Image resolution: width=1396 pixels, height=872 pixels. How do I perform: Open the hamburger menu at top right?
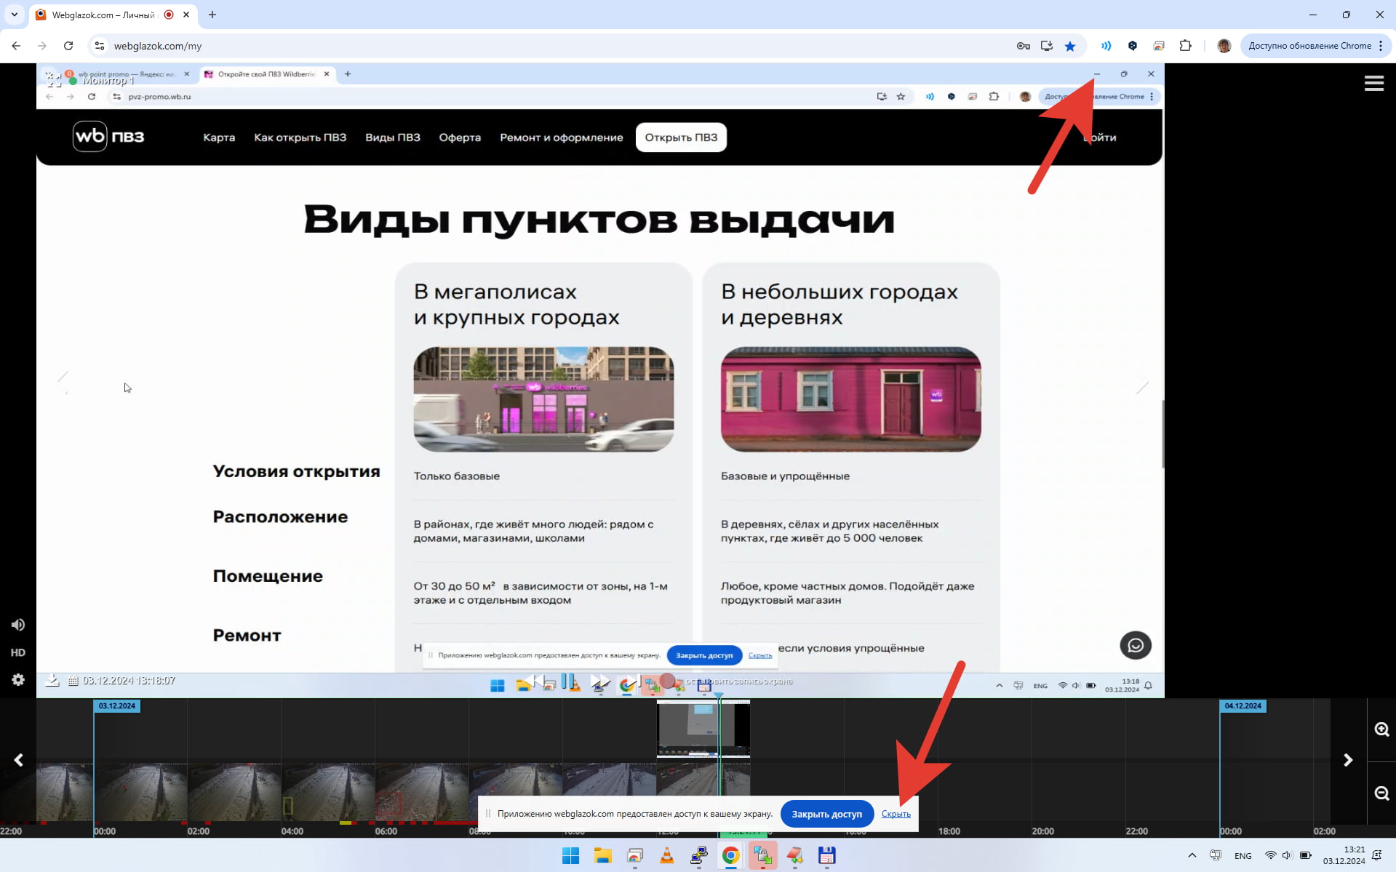1373,83
